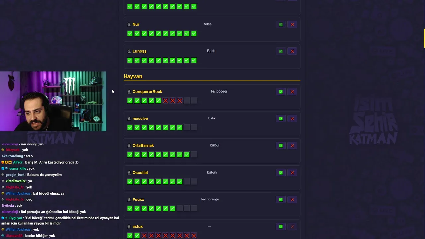The width and height of the screenshot is (425, 239).
Task: Open chat user esma_kilic's profile
Action: (x=18, y=169)
